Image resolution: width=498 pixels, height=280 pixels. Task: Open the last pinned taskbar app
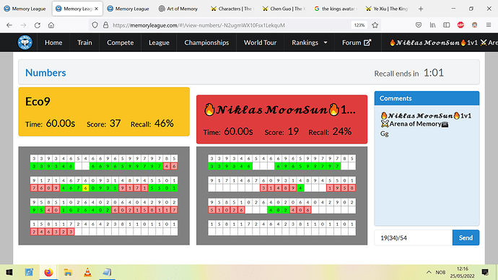coord(107,272)
